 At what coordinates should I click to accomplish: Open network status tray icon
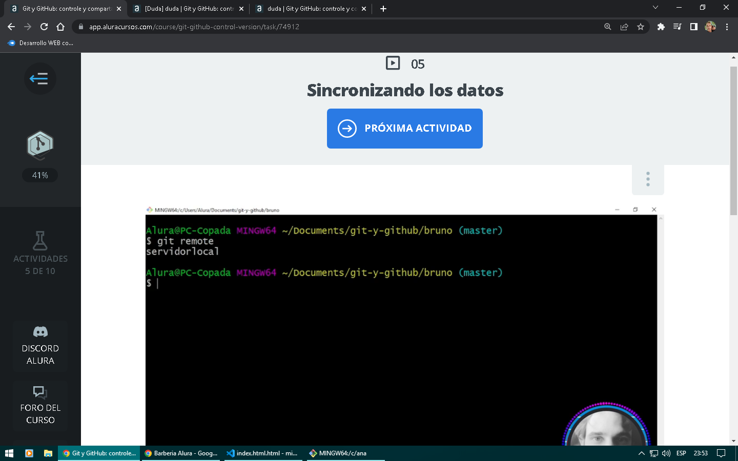[x=654, y=453]
